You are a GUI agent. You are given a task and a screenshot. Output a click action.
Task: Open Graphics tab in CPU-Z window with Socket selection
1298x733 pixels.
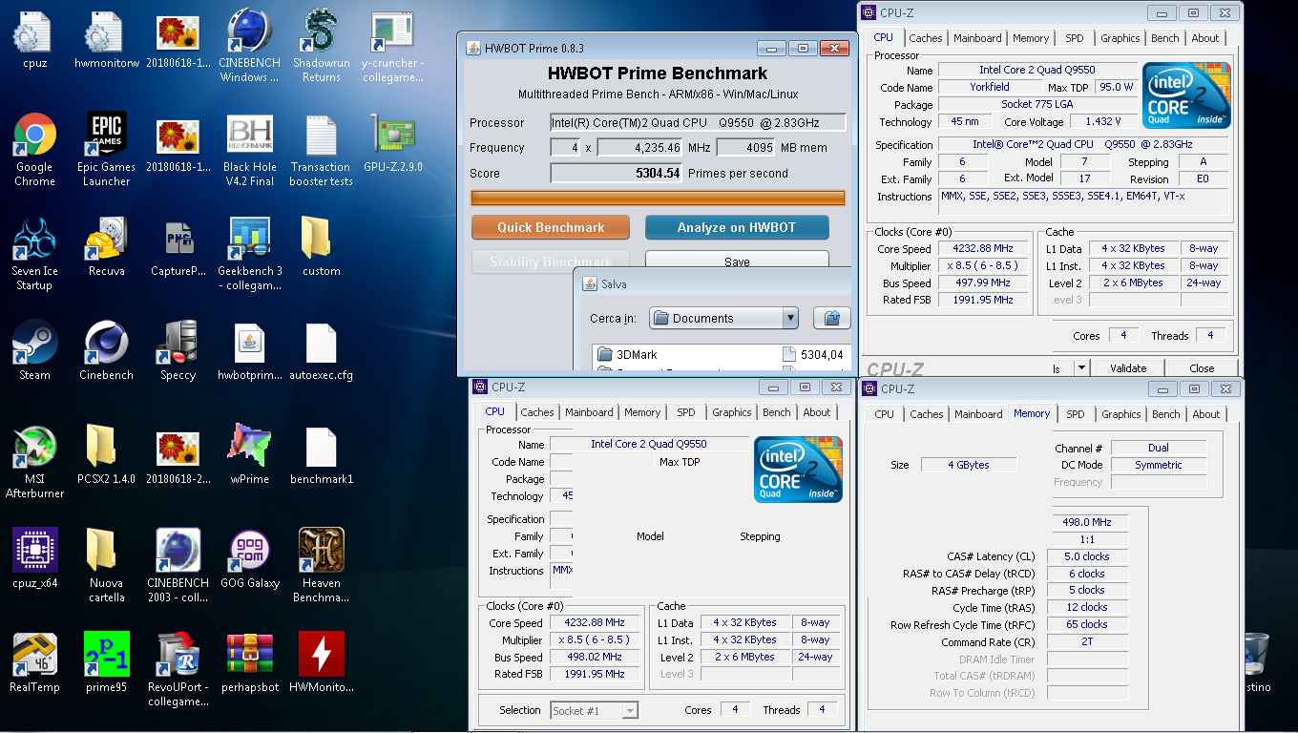[731, 412]
